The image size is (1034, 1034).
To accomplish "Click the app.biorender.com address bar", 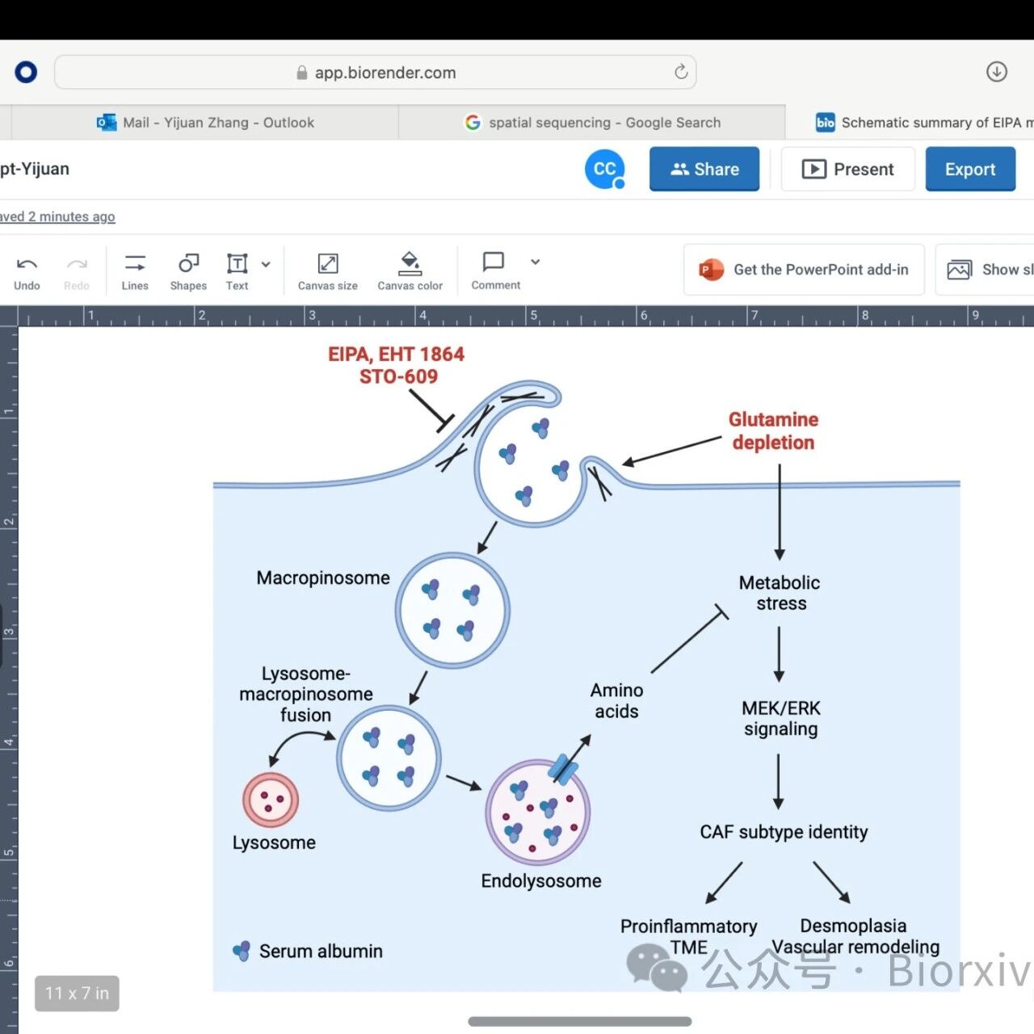I will 376,73.
